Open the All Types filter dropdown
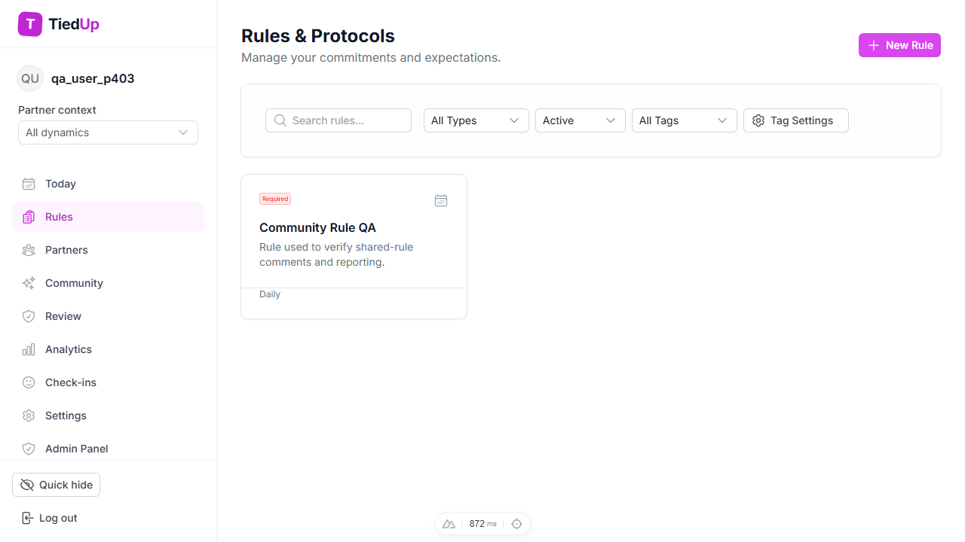This screenshot has width=965, height=542. 476,120
